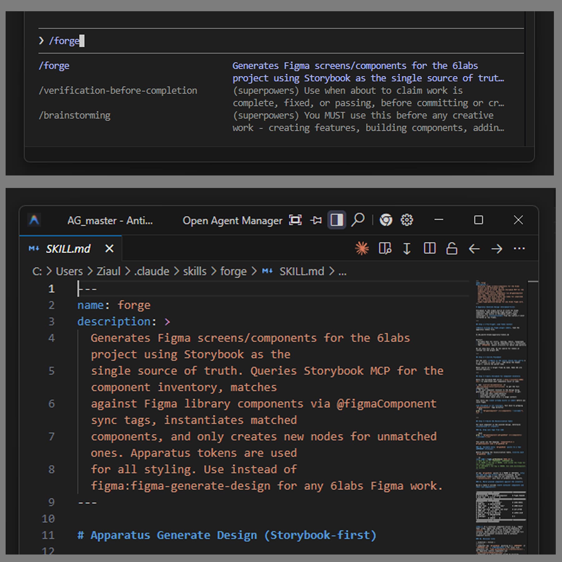This screenshot has height=562, width=562.
Task: Click the Users breadcrumb segment
Action: [69, 271]
